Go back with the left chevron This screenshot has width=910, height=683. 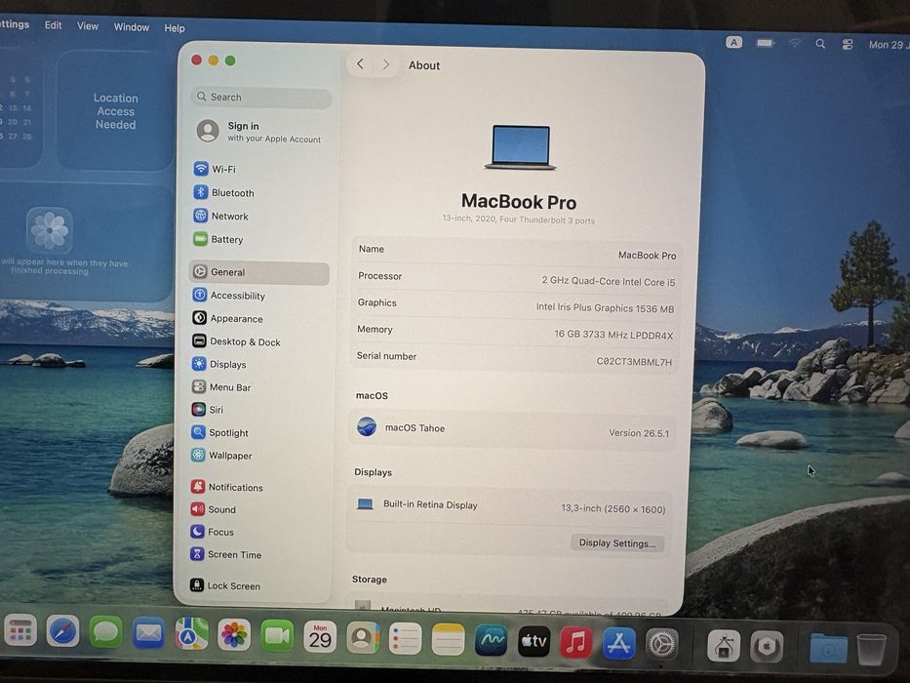pyautogui.click(x=361, y=64)
